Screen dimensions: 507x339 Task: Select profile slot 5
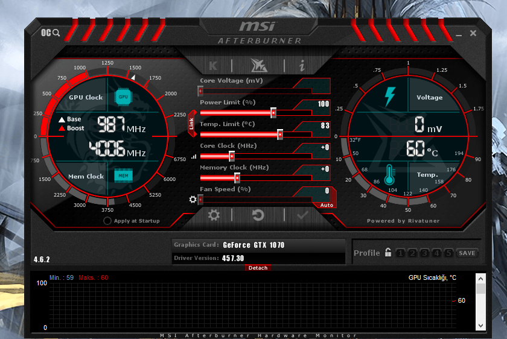click(448, 253)
